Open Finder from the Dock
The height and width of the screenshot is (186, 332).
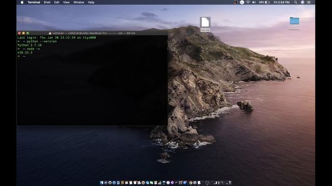[101, 182]
